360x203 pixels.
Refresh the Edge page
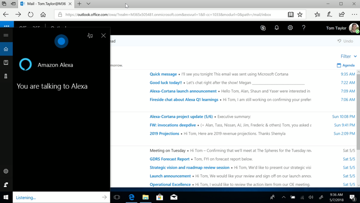31,14
